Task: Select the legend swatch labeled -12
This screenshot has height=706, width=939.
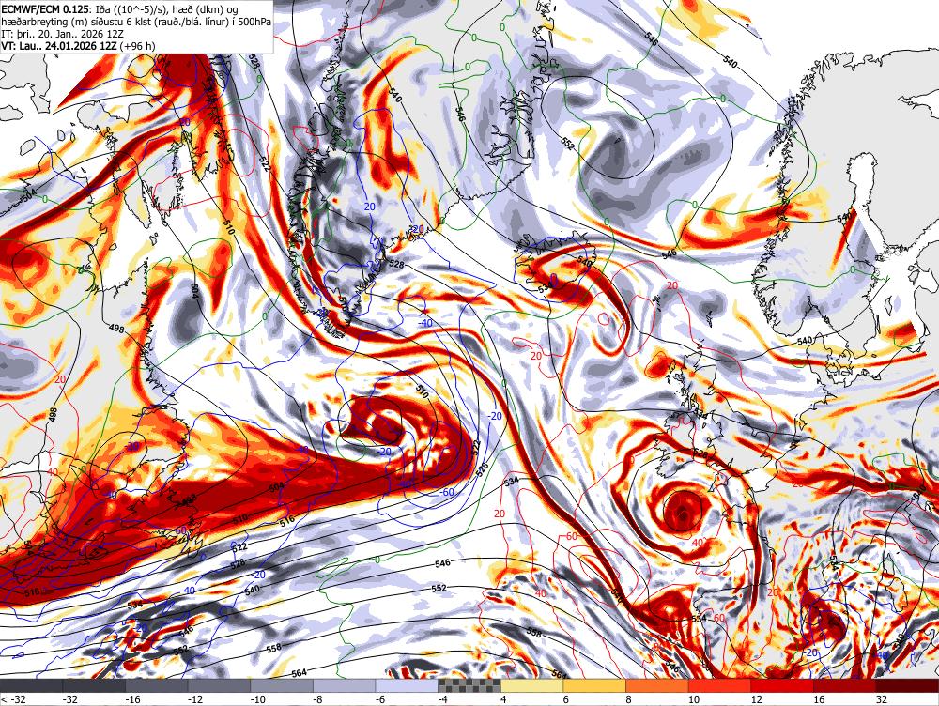Action: pos(219,686)
